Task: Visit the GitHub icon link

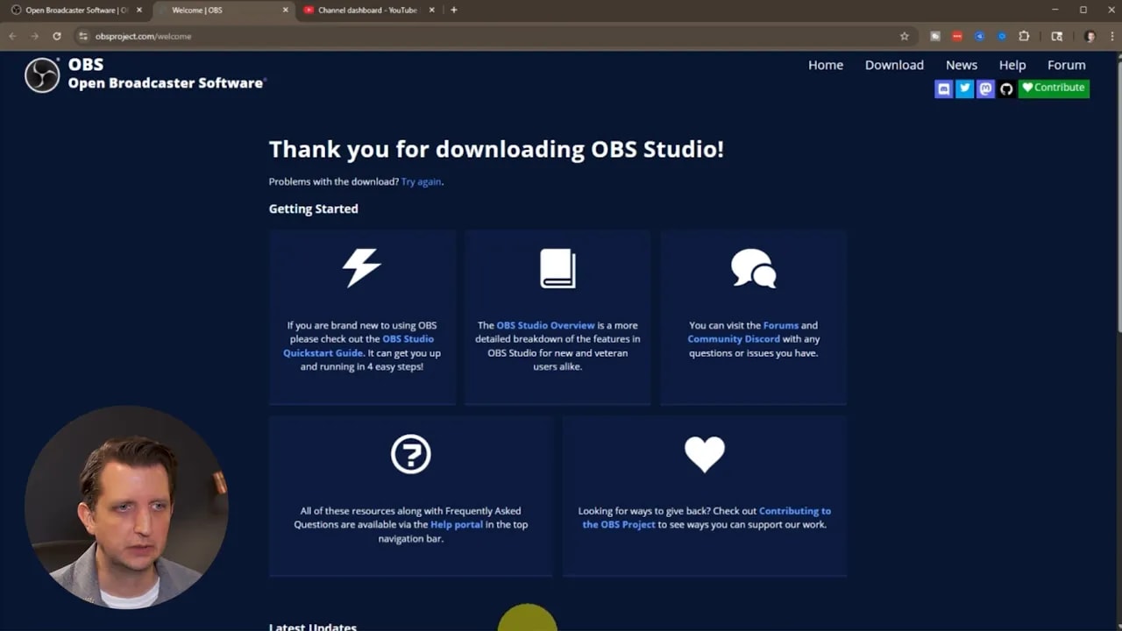Action: [1006, 89]
